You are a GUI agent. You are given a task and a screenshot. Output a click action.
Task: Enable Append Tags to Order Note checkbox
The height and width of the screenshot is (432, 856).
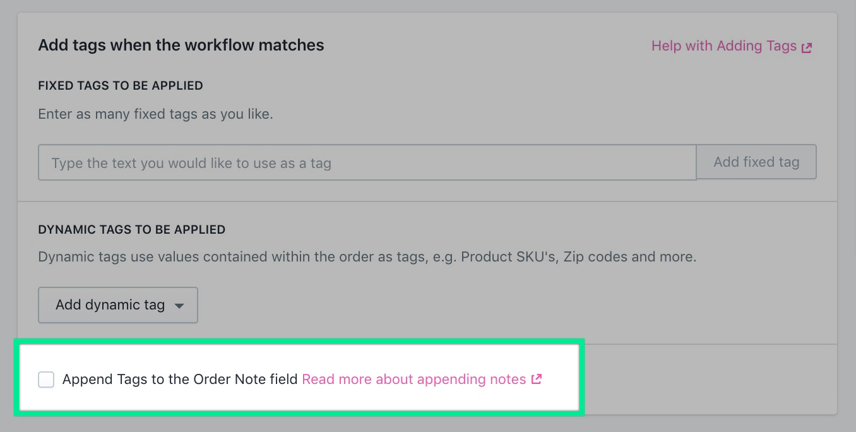click(46, 380)
